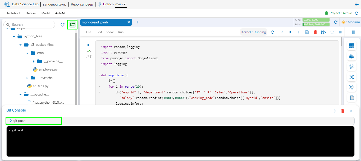Open the employee.py file
Image resolution: width=361 pixels, height=161 pixels.
[48, 70]
